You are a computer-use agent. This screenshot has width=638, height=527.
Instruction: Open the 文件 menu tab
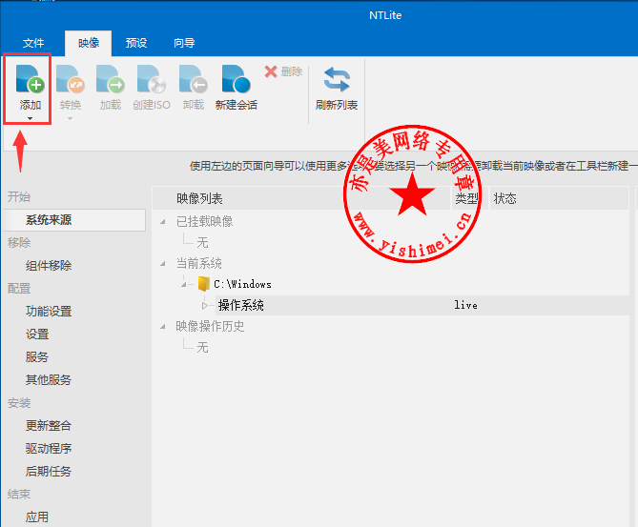(x=33, y=43)
